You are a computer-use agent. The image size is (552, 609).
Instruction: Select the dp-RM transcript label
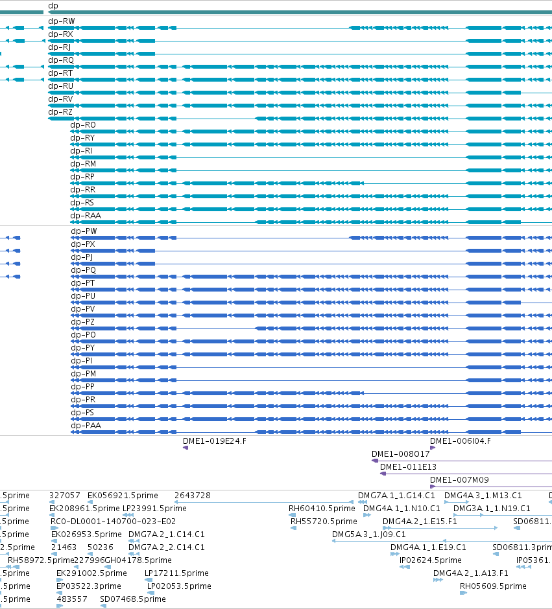point(83,163)
